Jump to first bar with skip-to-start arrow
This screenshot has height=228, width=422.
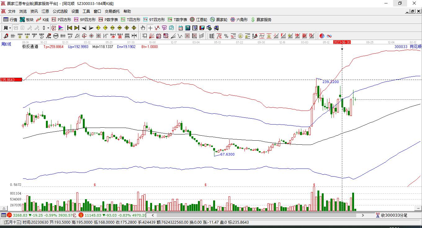(x=70, y=28)
